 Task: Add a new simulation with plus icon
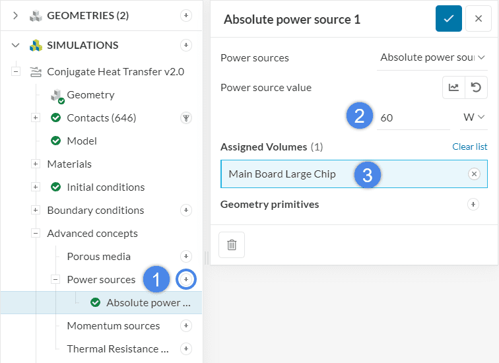[186, 46]
